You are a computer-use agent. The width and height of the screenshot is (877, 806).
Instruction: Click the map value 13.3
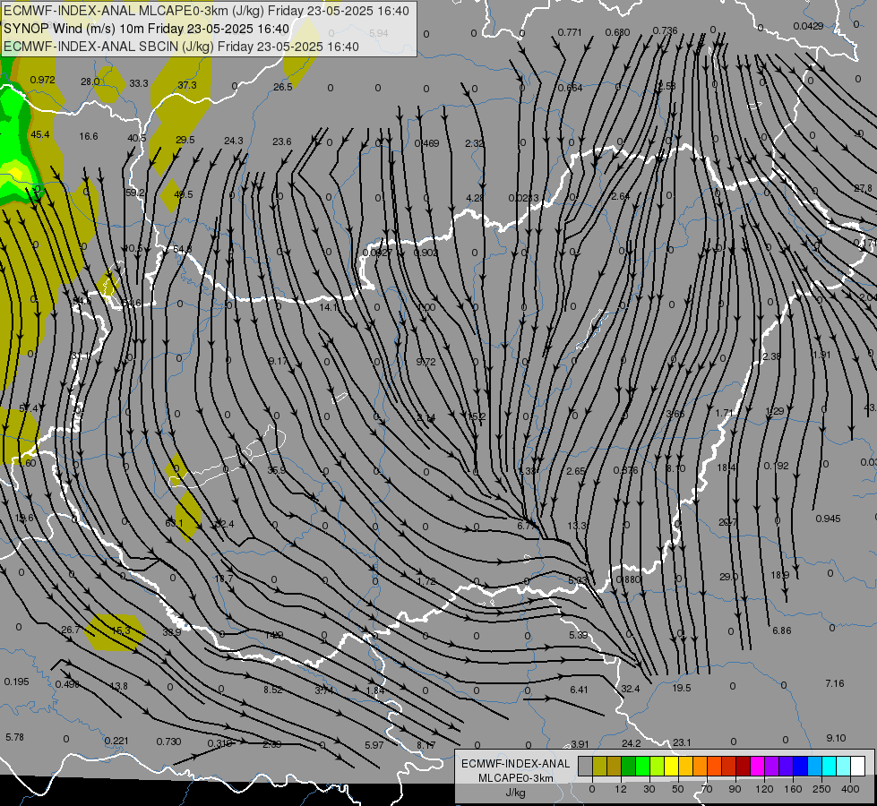(x=577, y=525)
